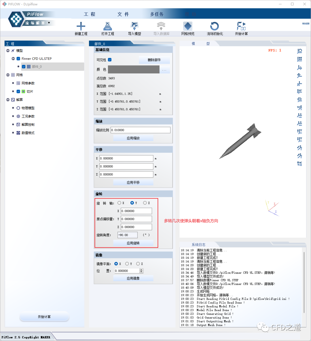Click the 部件_0 grid icon in tree
The width and height of the screenshot is (311, 341).
[29, 66]
